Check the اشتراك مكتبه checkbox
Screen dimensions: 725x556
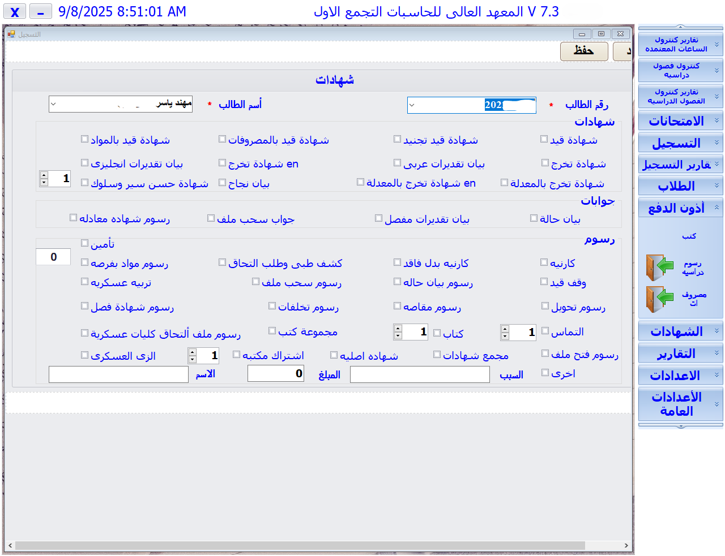click(236, 354)
